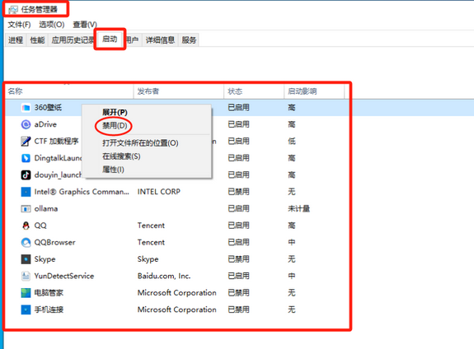The width and height of the screenshot is (474, 349).
Task: Click the Intel Graphics Command icon
Action: click(x=26, y=192)
